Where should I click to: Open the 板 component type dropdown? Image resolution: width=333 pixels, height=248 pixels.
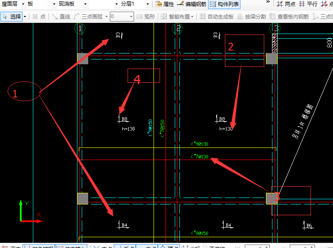point(54,4)
